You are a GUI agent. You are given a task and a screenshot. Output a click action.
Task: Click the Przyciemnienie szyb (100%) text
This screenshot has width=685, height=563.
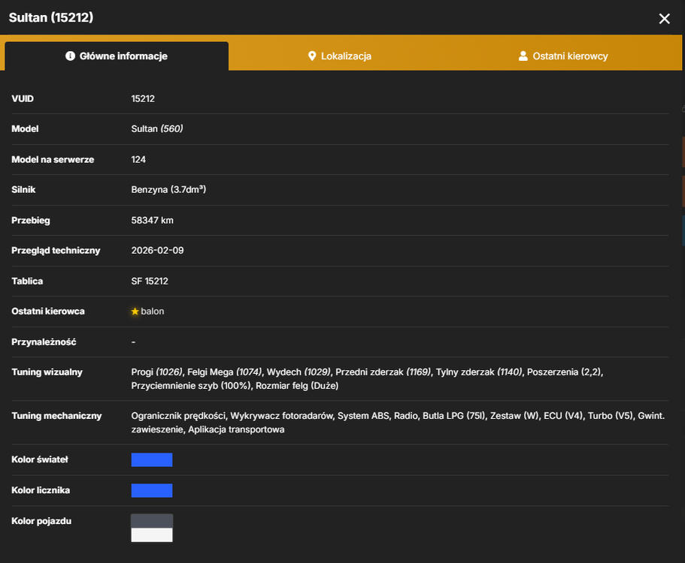pos(191,386)
